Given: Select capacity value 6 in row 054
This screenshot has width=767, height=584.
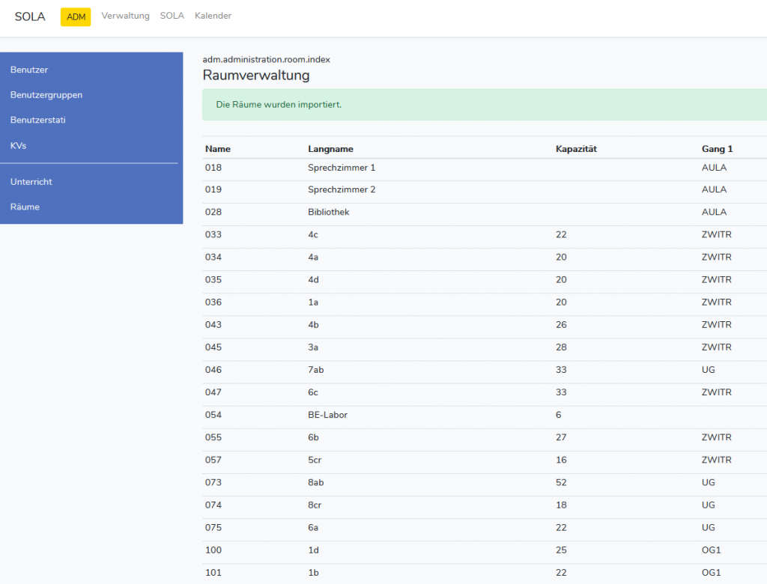Looking at the screenshot, I should [x=559, y=414].
